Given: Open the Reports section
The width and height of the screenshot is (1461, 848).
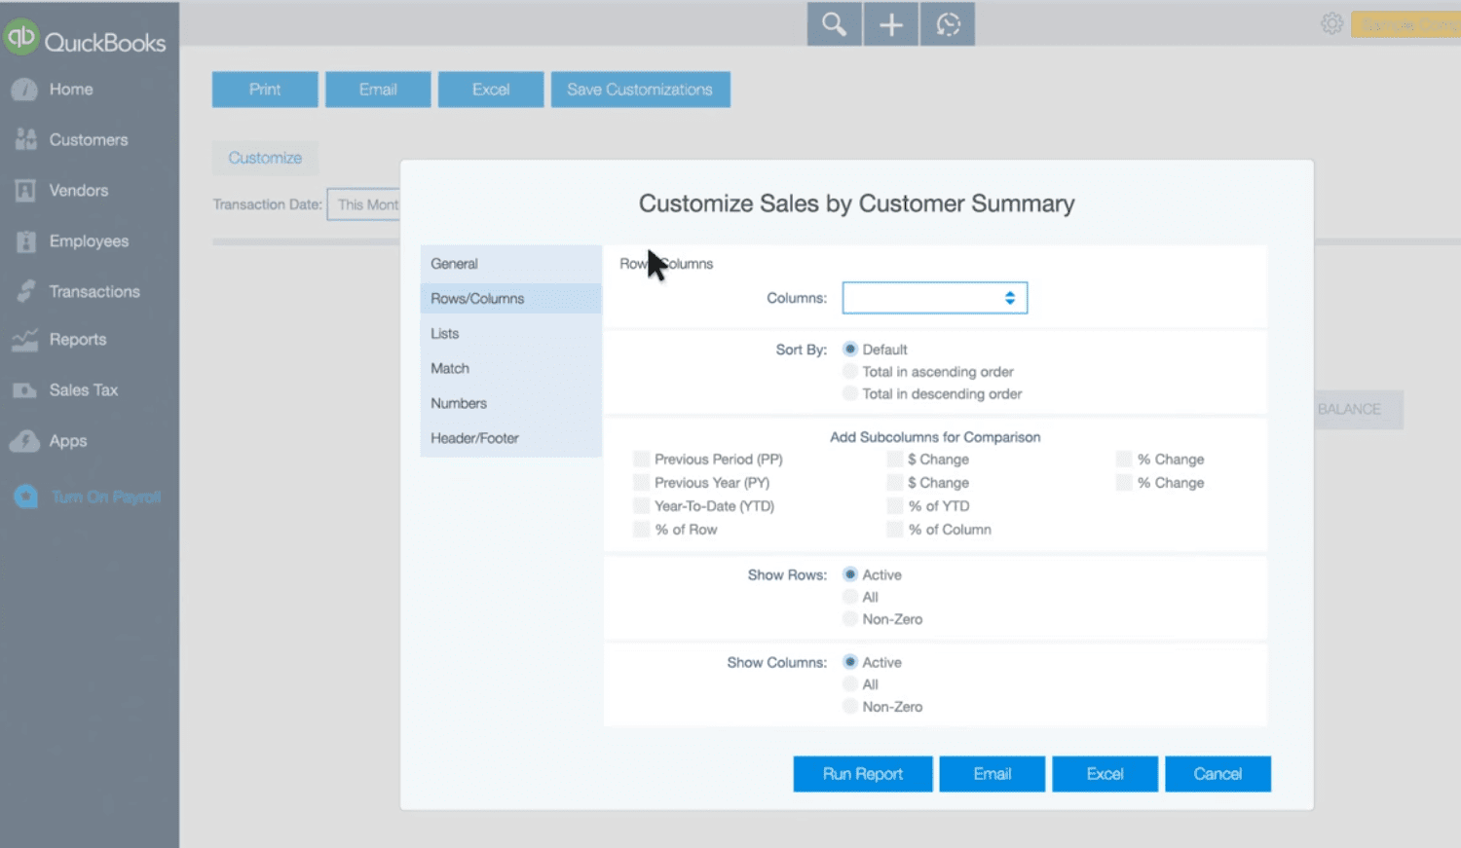Looking at the screenshot, I should tap(78, 339).
